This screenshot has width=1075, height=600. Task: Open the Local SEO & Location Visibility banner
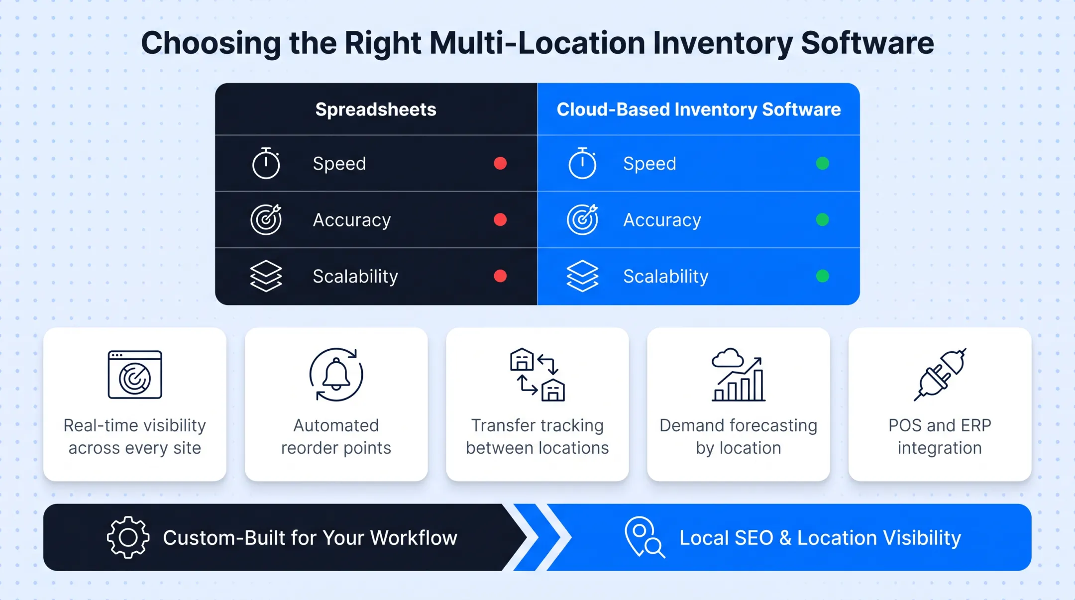[789, 537]
